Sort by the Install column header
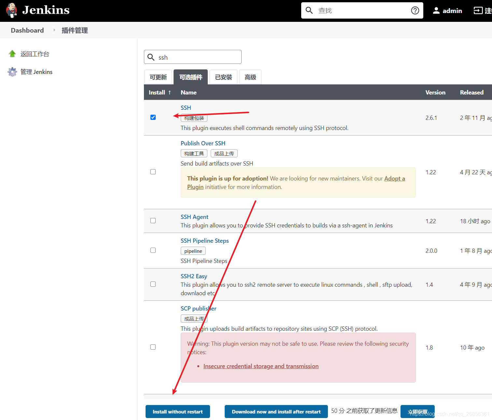 pos(160,93)
